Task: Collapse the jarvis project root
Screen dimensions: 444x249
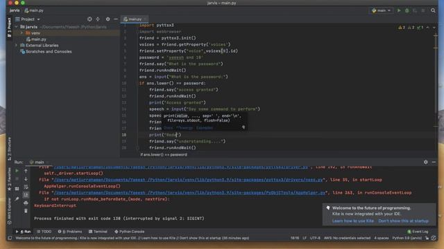Action: [17, 27]
